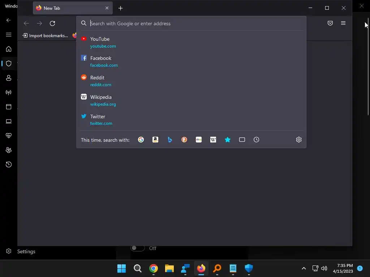This screenshot has width=370, height=277.
Task: Go back in Firefox navigation
Action: coord(26,23)
